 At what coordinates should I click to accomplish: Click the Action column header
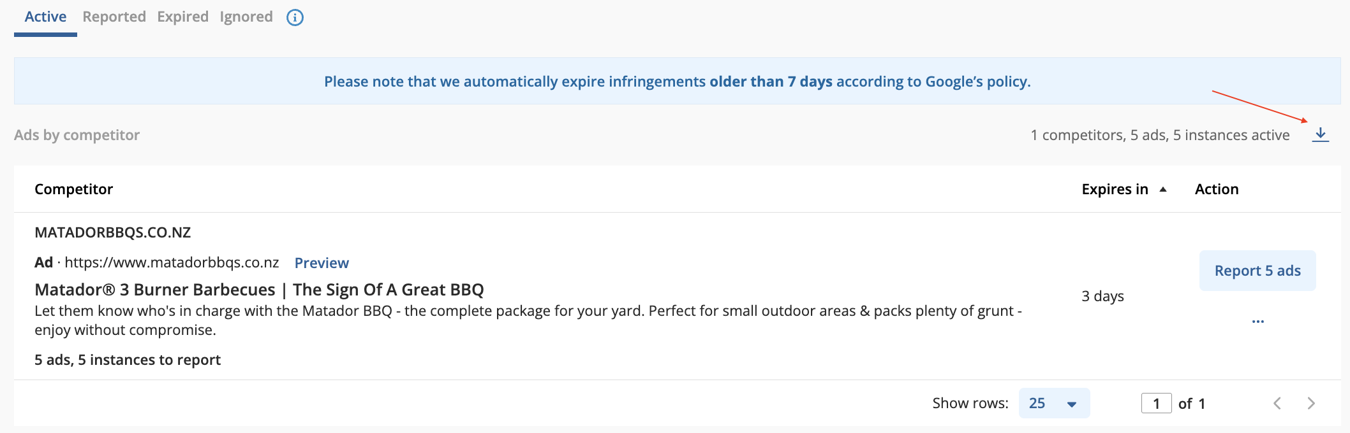[x=1217, y=189]
